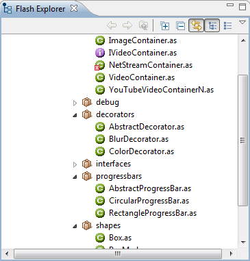The width and height of the screenshot is (250, 261).
Task: Click the Expand All toolbar icon
Action: click(164, 25)
